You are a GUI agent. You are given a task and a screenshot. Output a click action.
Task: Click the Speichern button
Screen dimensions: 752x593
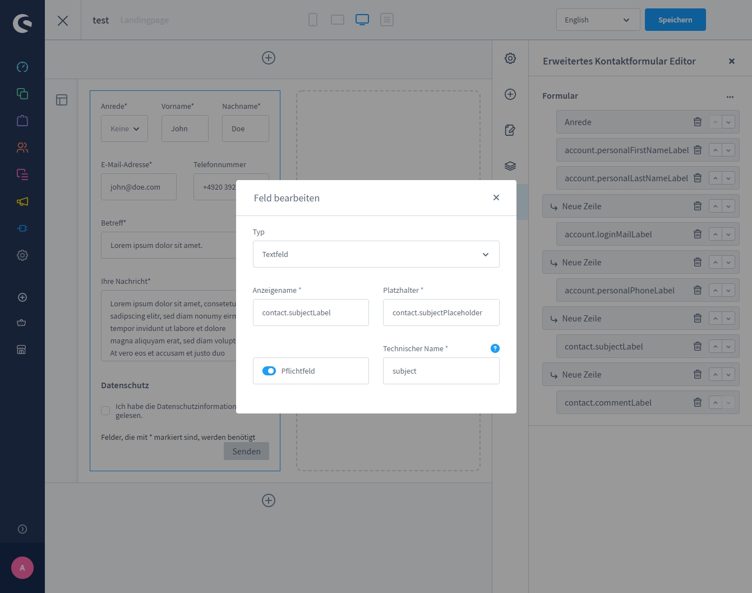(x=675, y=20)
